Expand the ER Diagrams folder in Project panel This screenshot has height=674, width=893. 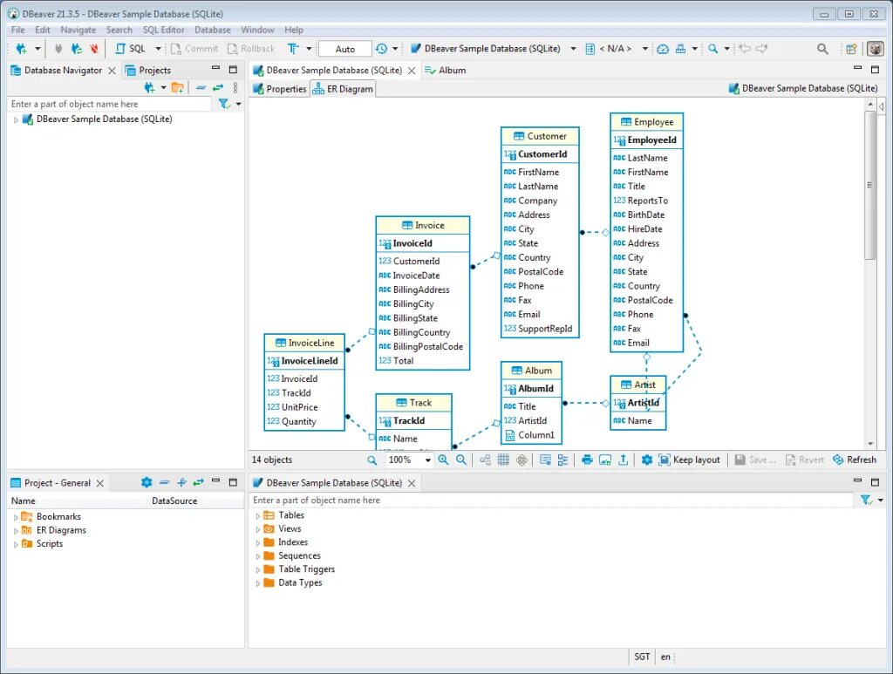(16, 530)
